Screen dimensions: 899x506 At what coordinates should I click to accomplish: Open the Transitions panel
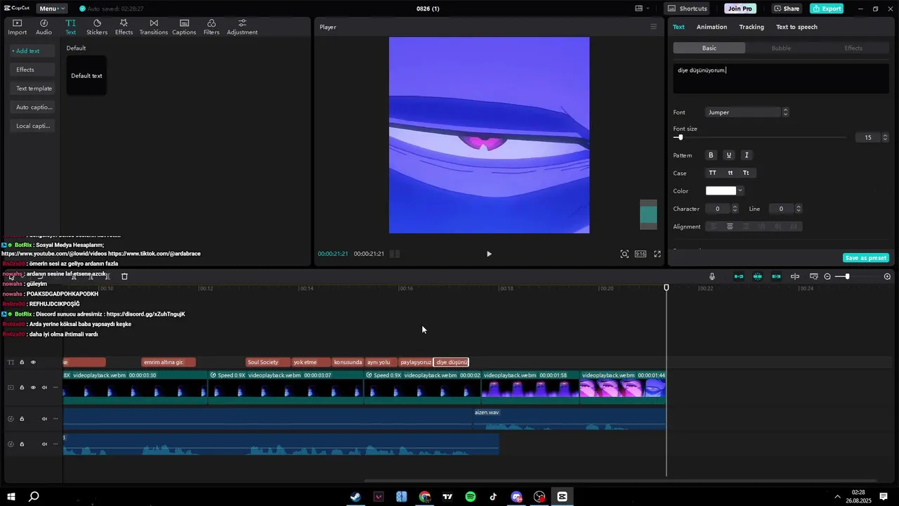tap(153, 27)
